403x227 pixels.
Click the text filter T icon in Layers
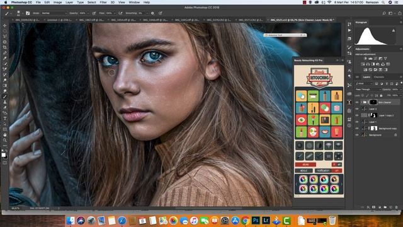tap(387, 84)
